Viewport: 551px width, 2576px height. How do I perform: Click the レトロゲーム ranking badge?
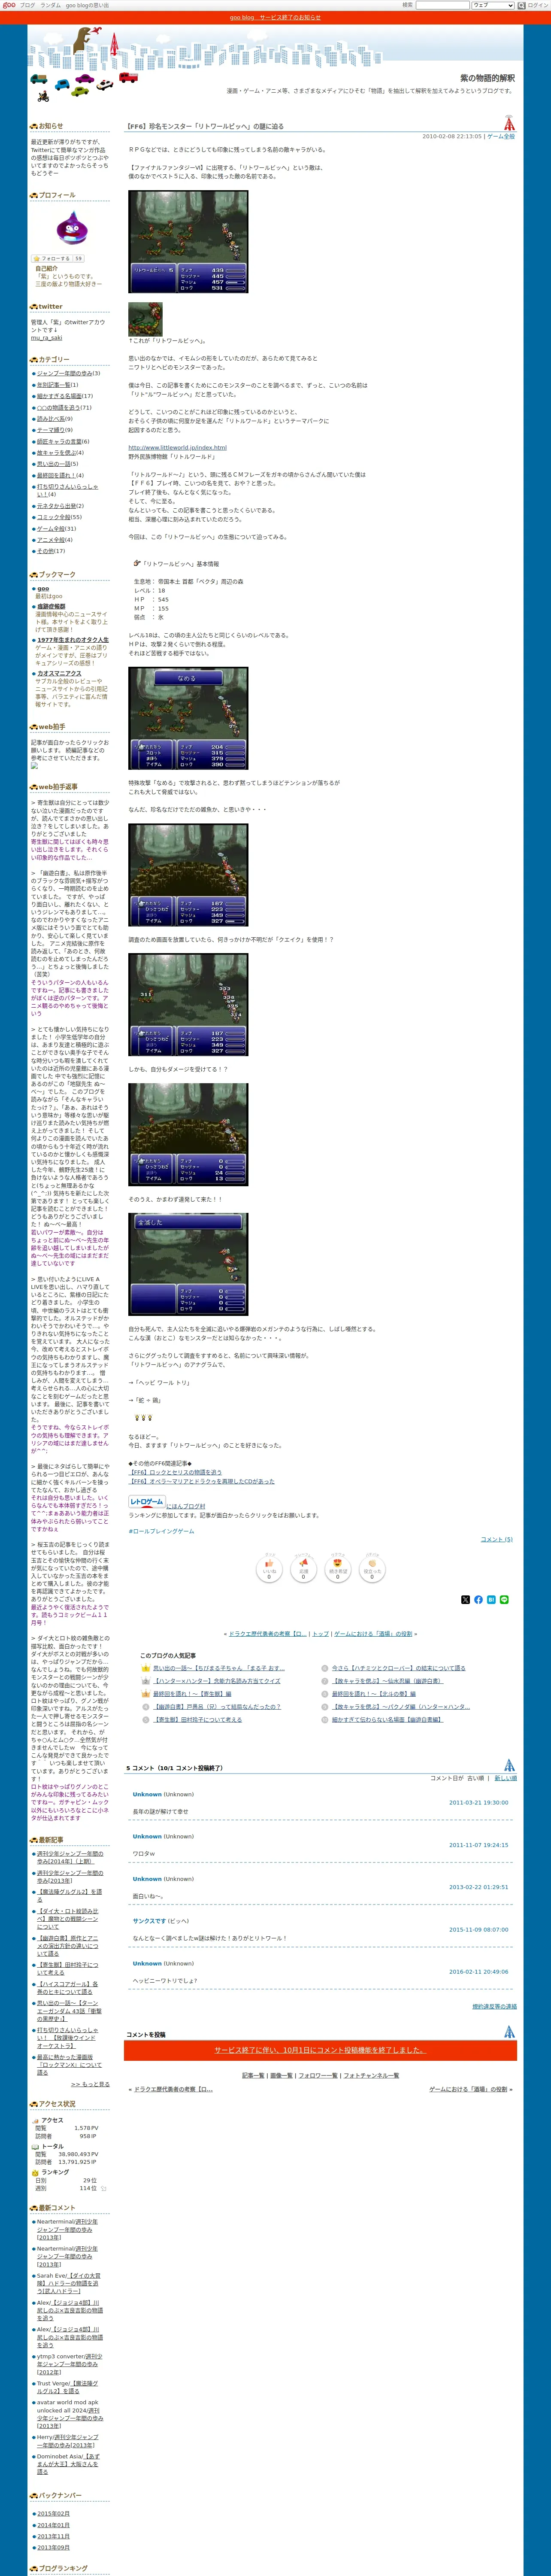(147, 1502)
